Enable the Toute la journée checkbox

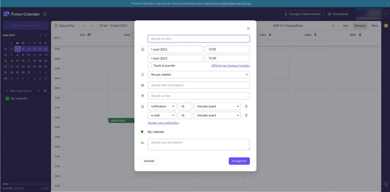click(150, 66)
